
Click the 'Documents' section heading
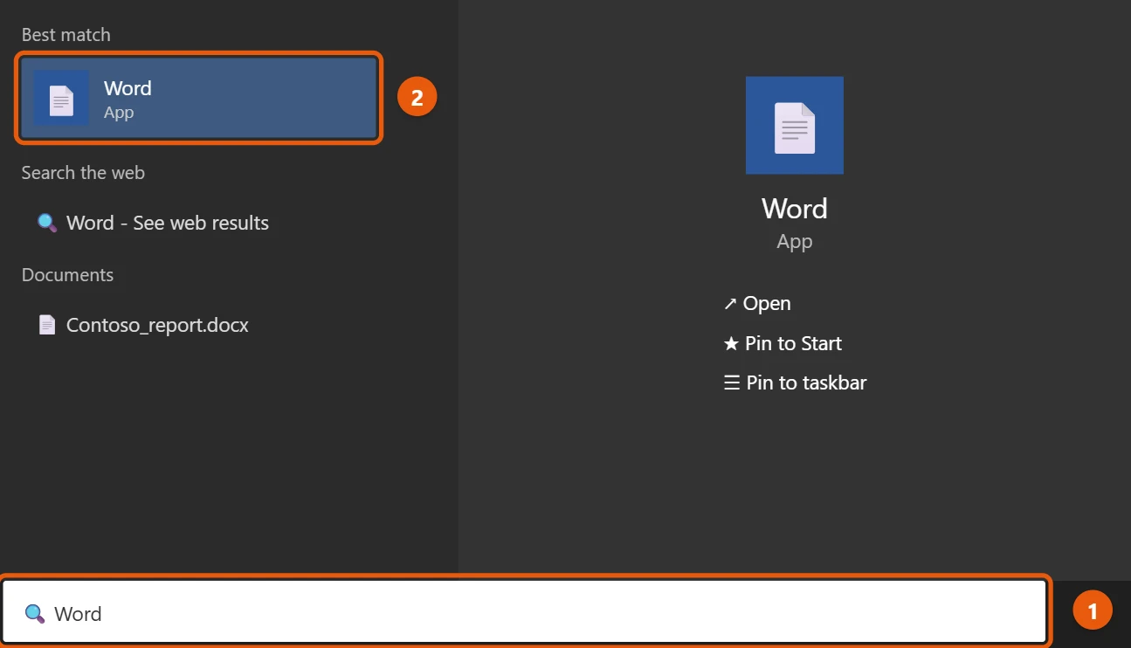pyautogui.click(x=67, y=275)
